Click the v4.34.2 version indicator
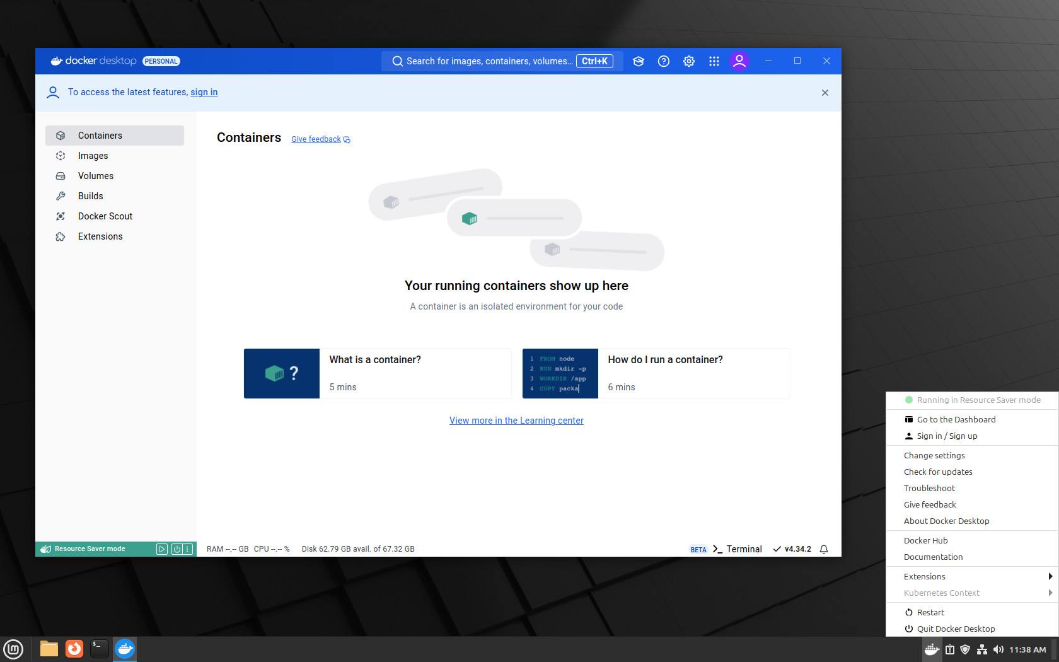 (x=792, y=549)
